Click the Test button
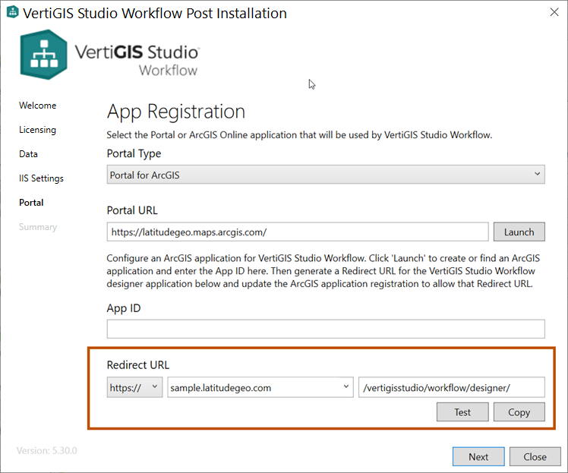The width and height of the screenshot is (568, 473). (x=462, y=412)
